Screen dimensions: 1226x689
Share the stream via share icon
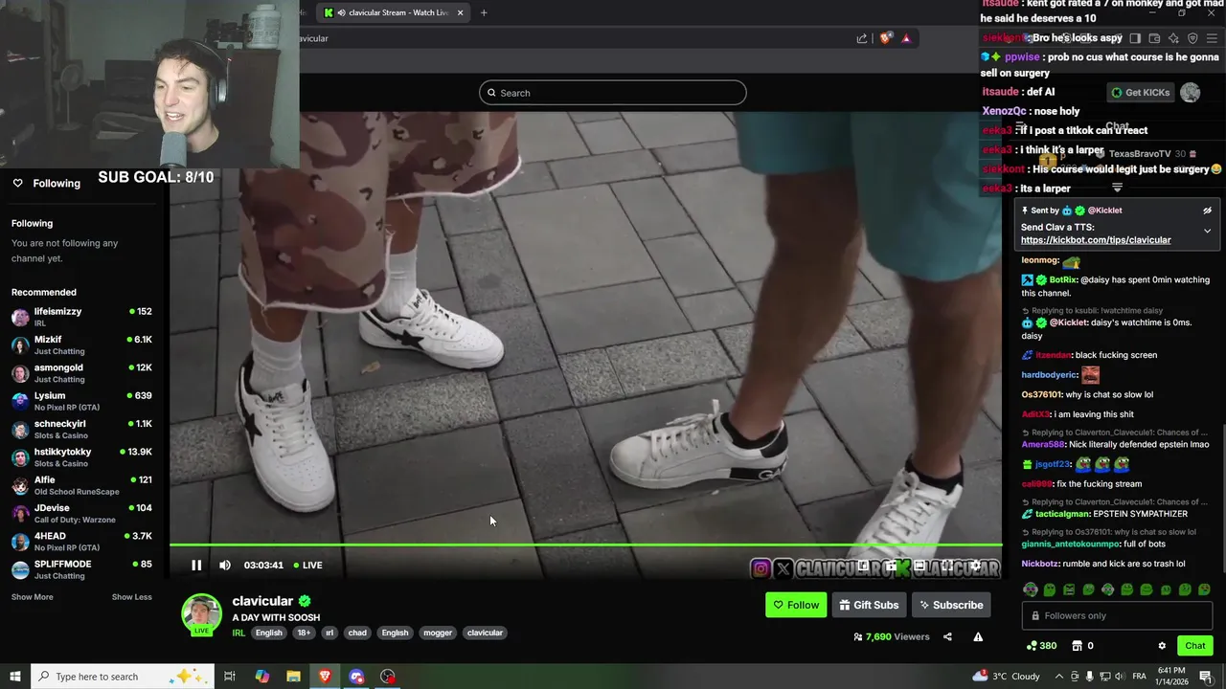coord(947,637)
